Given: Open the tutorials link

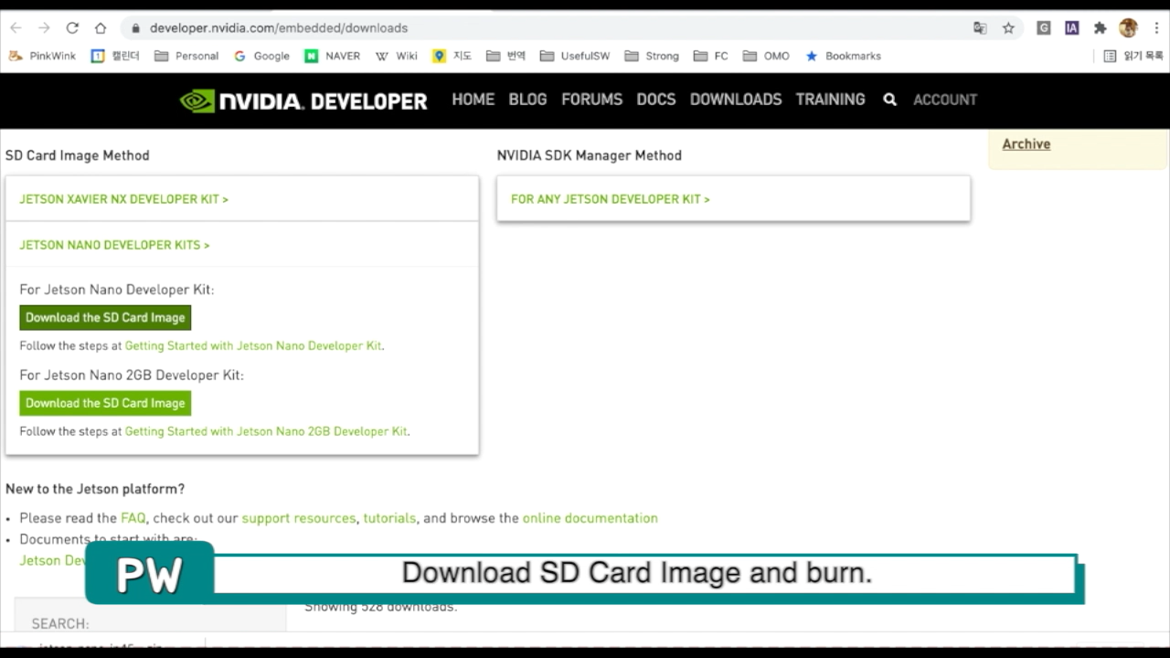Looking at the screenshot, I should pos(389,518).
